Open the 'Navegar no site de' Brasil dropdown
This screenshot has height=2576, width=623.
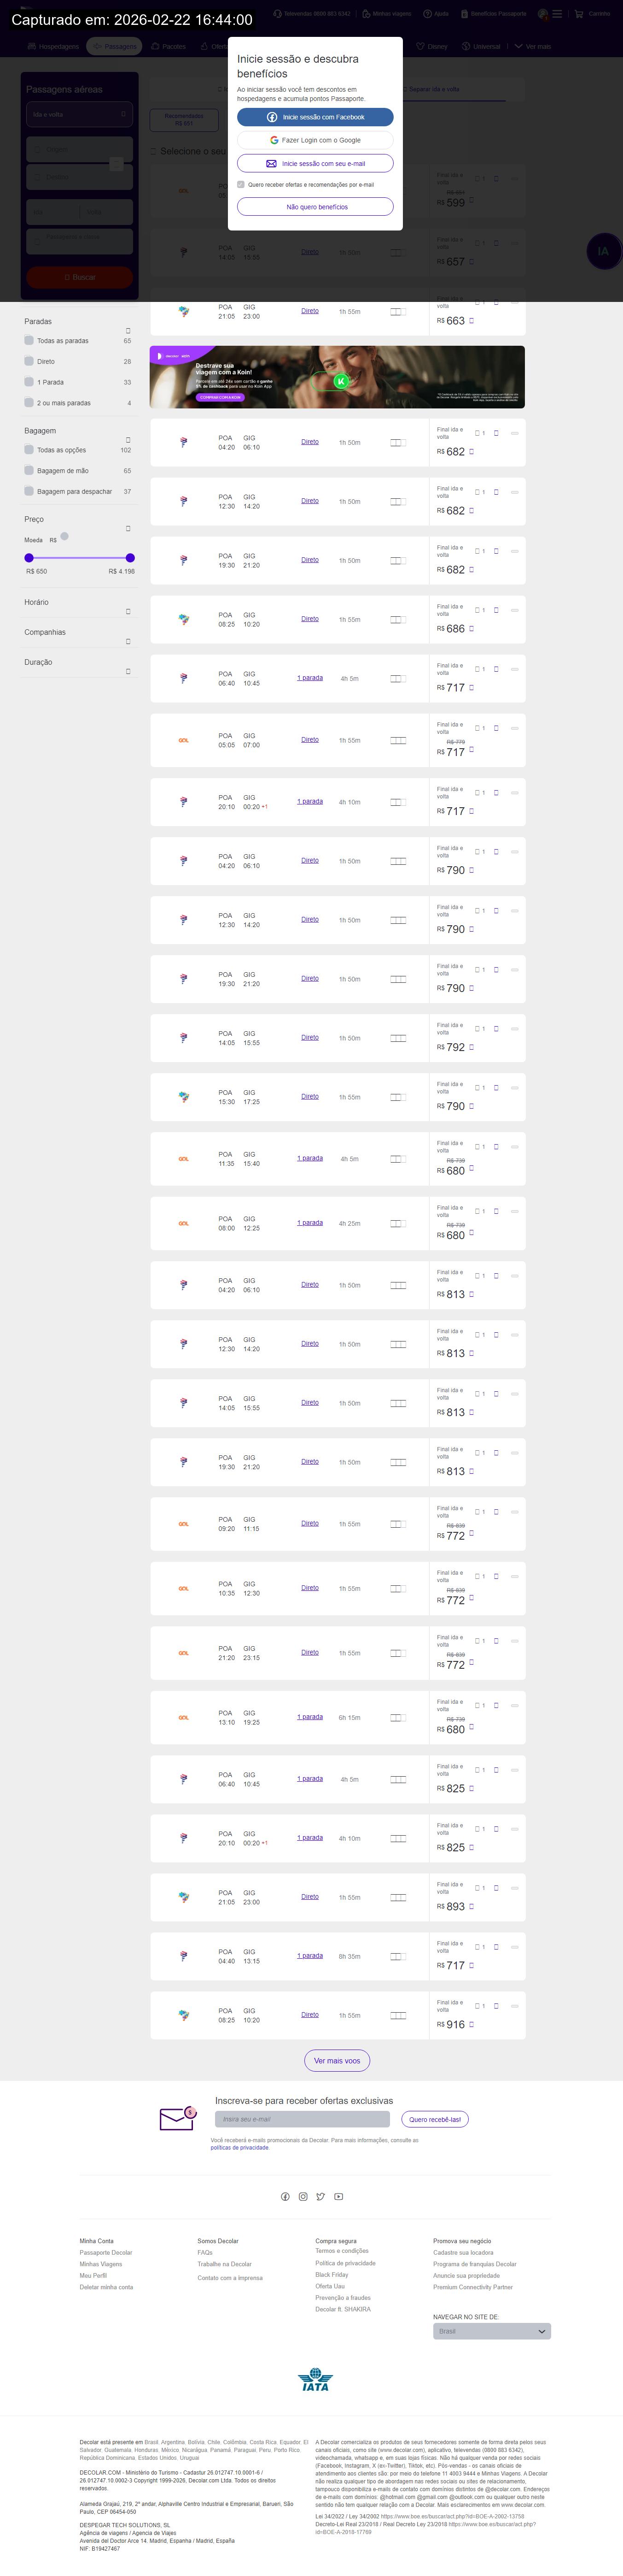tap(491, 2331)
